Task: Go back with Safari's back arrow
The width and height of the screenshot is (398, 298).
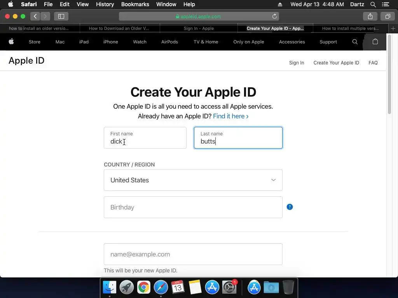Action: pyautogui.click(x=35, y=16)
